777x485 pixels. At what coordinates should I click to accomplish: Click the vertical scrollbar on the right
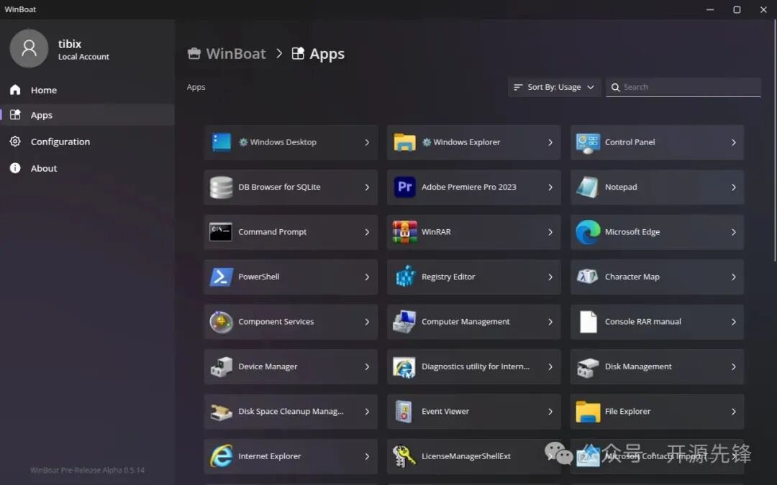774,141
